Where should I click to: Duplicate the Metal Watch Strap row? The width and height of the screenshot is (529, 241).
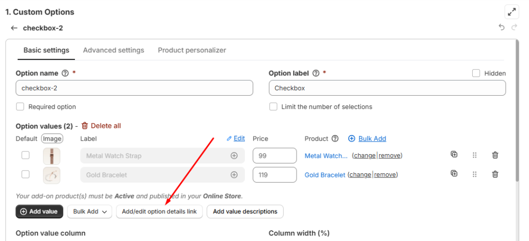454,155
